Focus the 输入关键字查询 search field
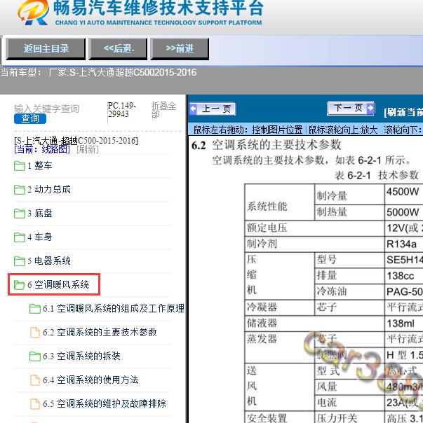Image resolution: width=423 pixels, height=423 pixels. [46, 109]
